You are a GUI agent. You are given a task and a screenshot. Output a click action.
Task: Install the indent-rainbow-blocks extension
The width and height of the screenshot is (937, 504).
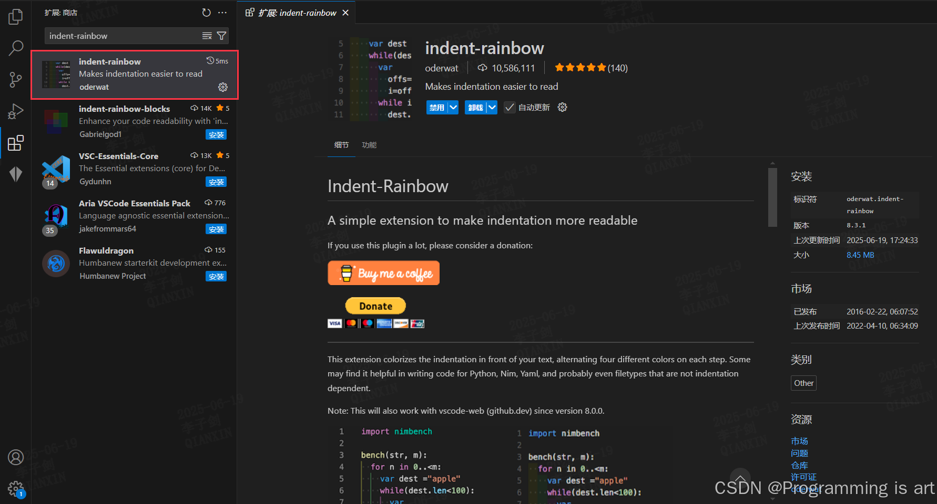(x=216, y=135)
